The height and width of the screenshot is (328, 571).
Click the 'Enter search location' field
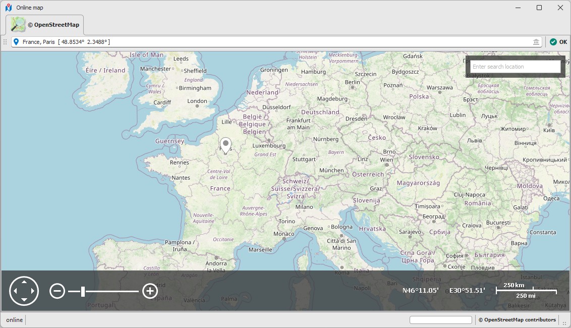515,67
